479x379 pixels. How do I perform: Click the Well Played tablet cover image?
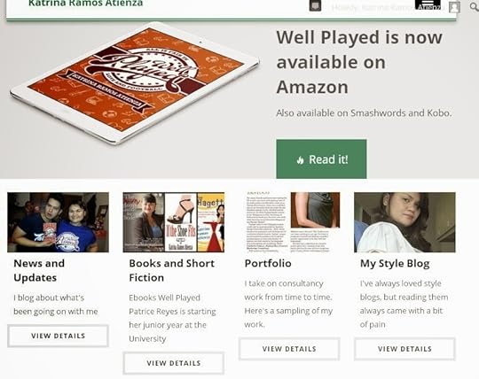135,83
